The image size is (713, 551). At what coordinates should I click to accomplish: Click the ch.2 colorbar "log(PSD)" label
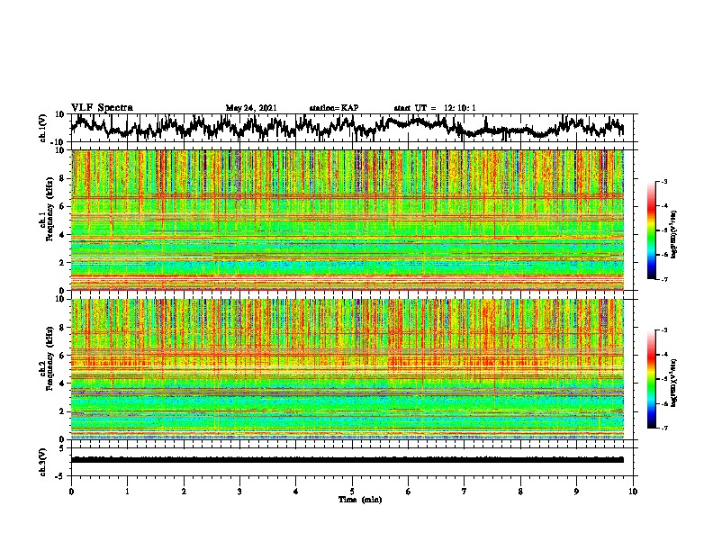[673, 383]
